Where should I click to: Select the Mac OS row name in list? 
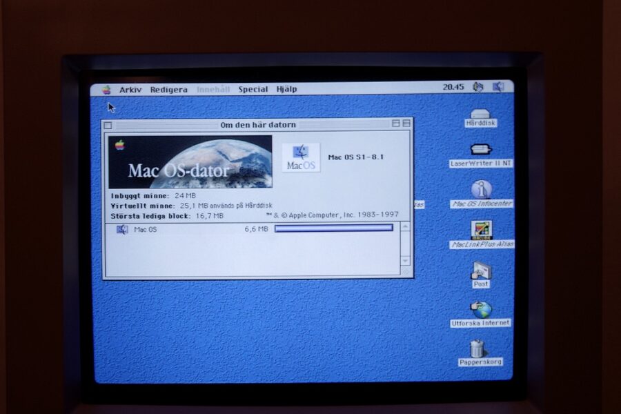pyautogui.click(x=146, y=229)
